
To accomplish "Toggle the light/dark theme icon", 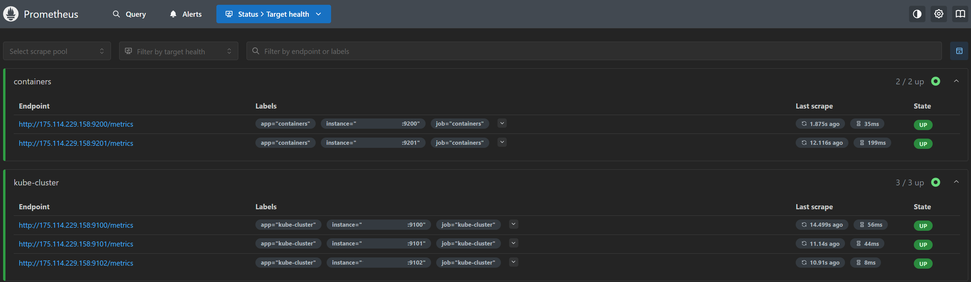I will point(917,14).
